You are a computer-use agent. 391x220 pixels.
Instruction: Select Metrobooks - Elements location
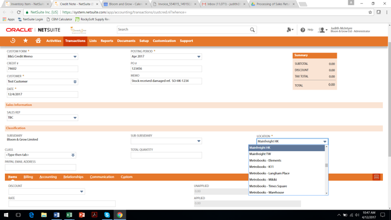coord(287,160)
